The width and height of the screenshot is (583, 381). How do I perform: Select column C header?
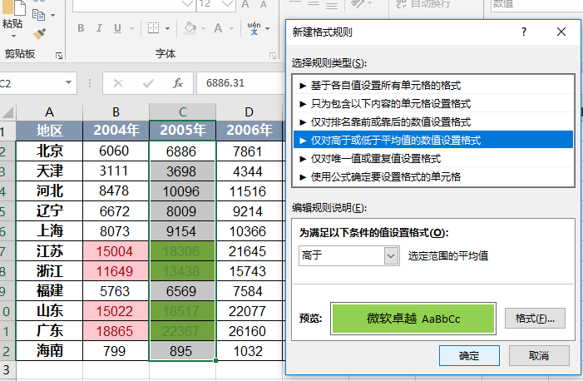(x=183, y=112)
